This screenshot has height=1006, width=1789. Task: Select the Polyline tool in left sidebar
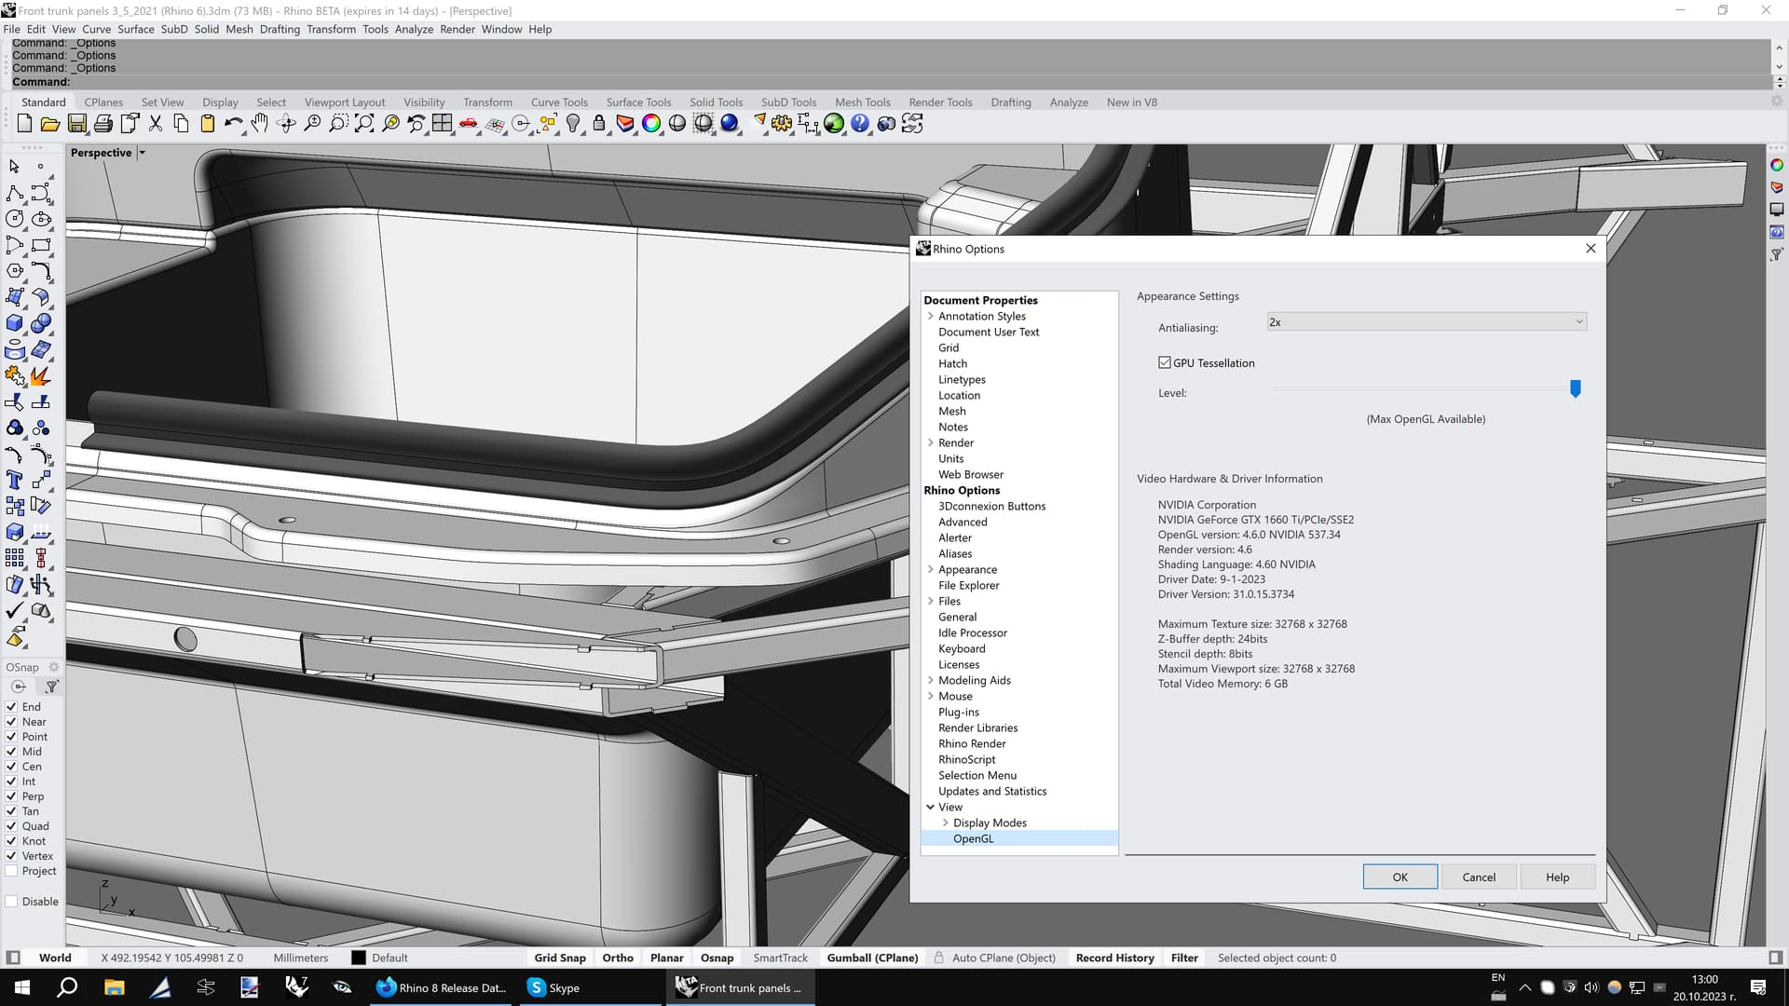tap(15, 194)
